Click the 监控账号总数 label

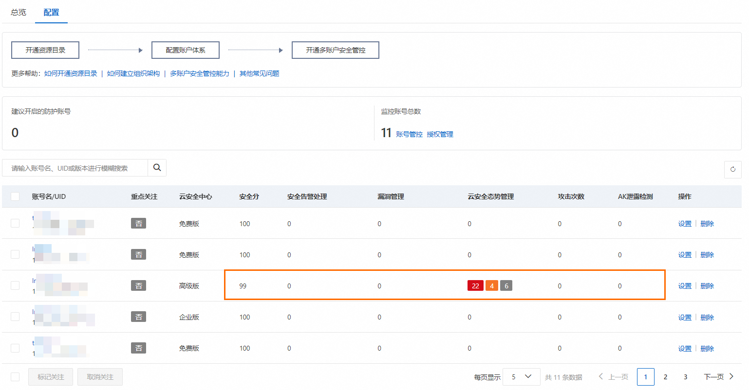pos(401,111)
